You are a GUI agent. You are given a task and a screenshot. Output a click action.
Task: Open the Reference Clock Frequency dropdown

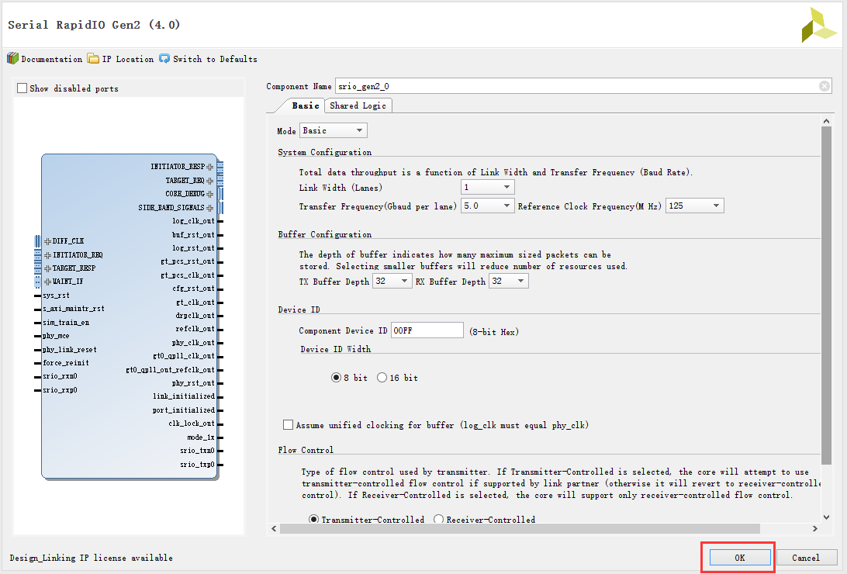pos(694,206)
